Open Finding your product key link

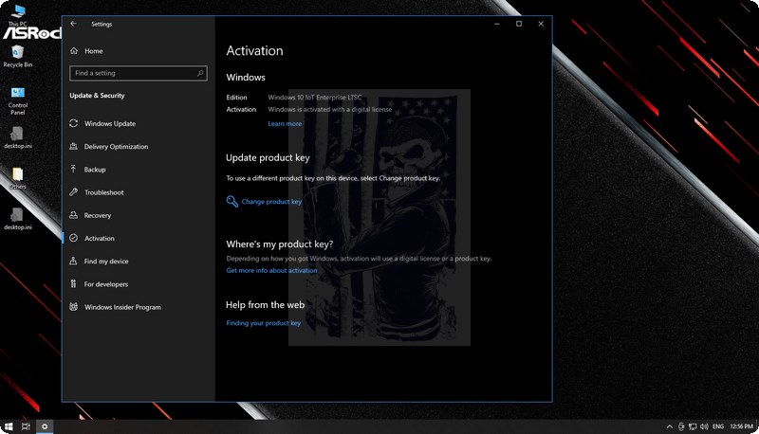click(264, 323)
